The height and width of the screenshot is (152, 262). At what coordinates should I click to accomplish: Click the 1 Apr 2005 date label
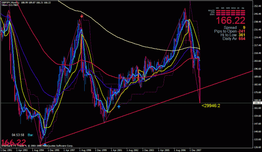point(164,150)
